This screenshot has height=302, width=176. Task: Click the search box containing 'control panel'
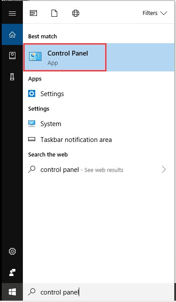99,292
